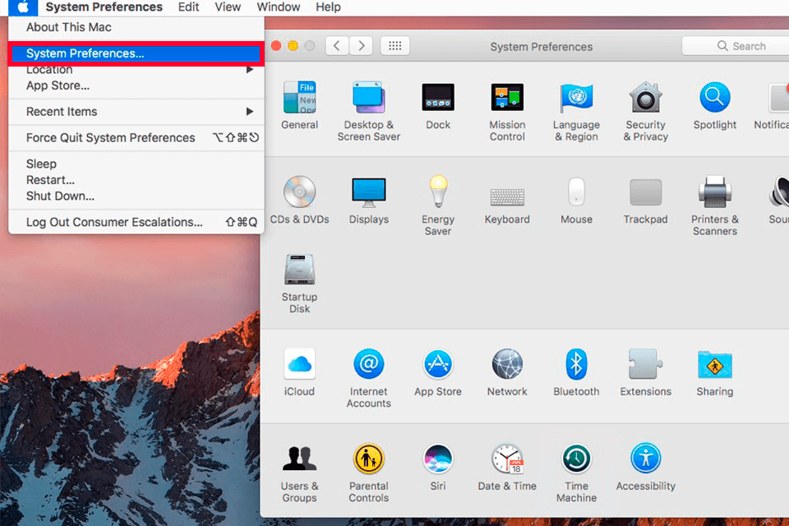Open Security & Privacy settings

[x=646, y=111]
